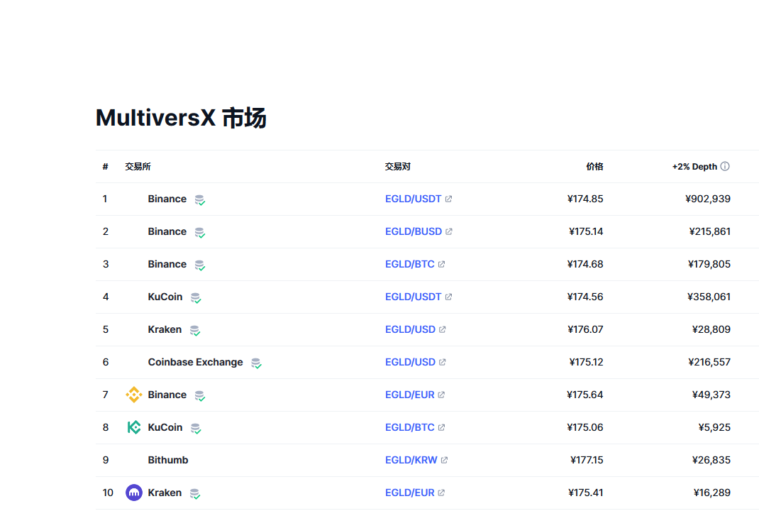This screenshot has height=511, width=759.
Task: Click external link icon next to EGLD/KRW
Action: click(444, 460)
